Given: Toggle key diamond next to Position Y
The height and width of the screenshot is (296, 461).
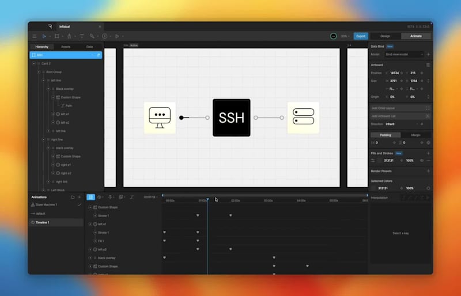Looking at the screenshot, I should (422, 73).
